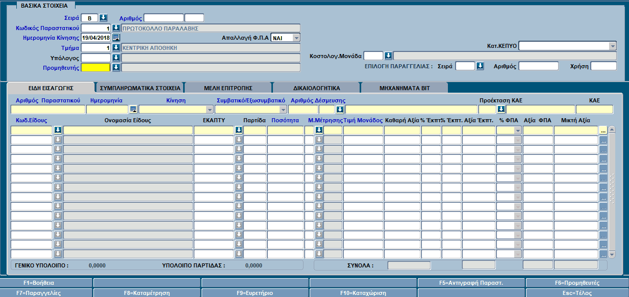Viewport: 629px width, 297px height.
Task: Open the % ΦΠΑ dropdown in first row
Action: tap(518, 130)
